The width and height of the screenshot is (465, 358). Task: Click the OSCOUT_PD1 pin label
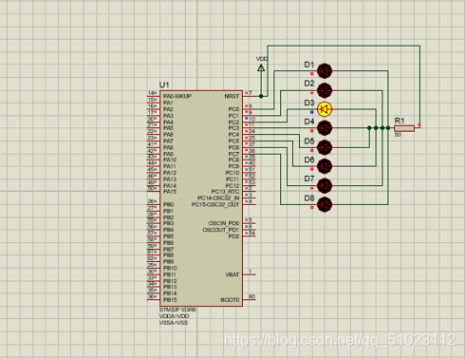pyautogui.click(x=221, y=230)
